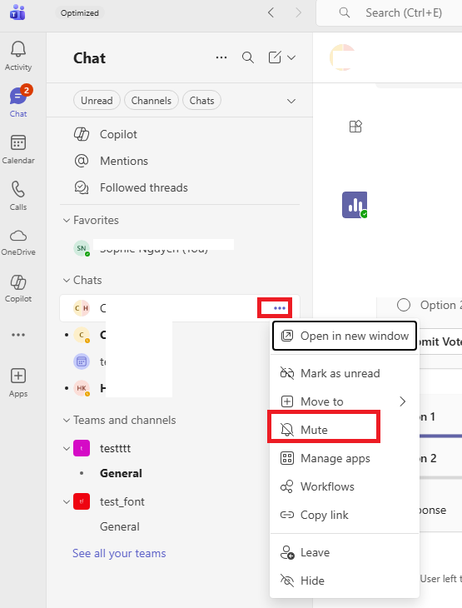Choose Workflows from context menu

coord(345,486)
